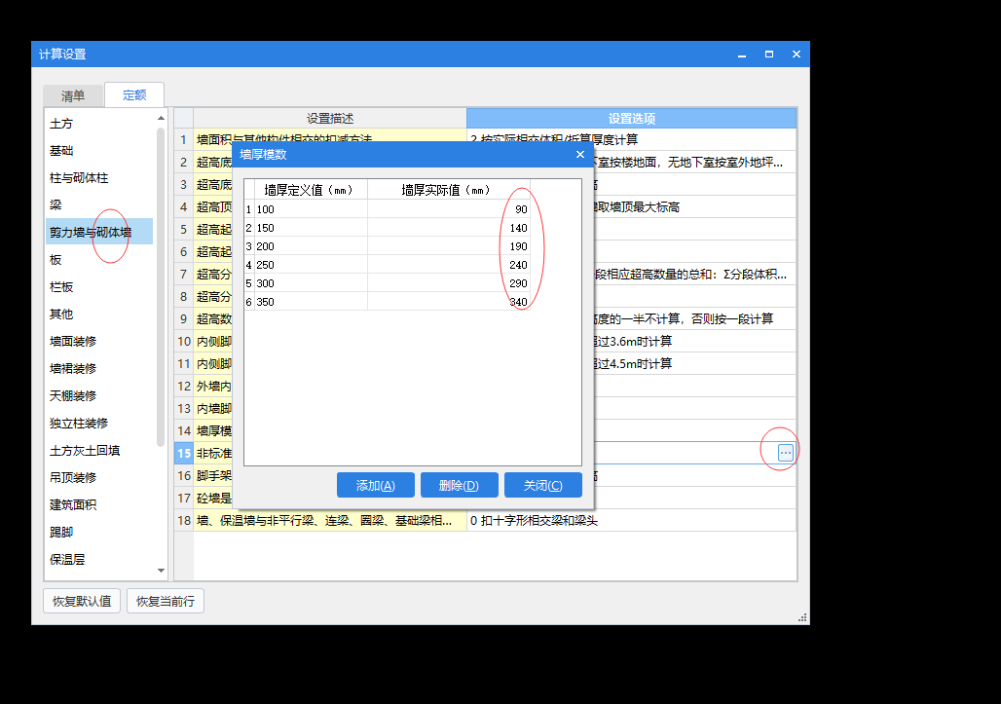Select 土方灰土回填 in the category list
This screenshot has height=704, width=1001.
coord(99,451)
